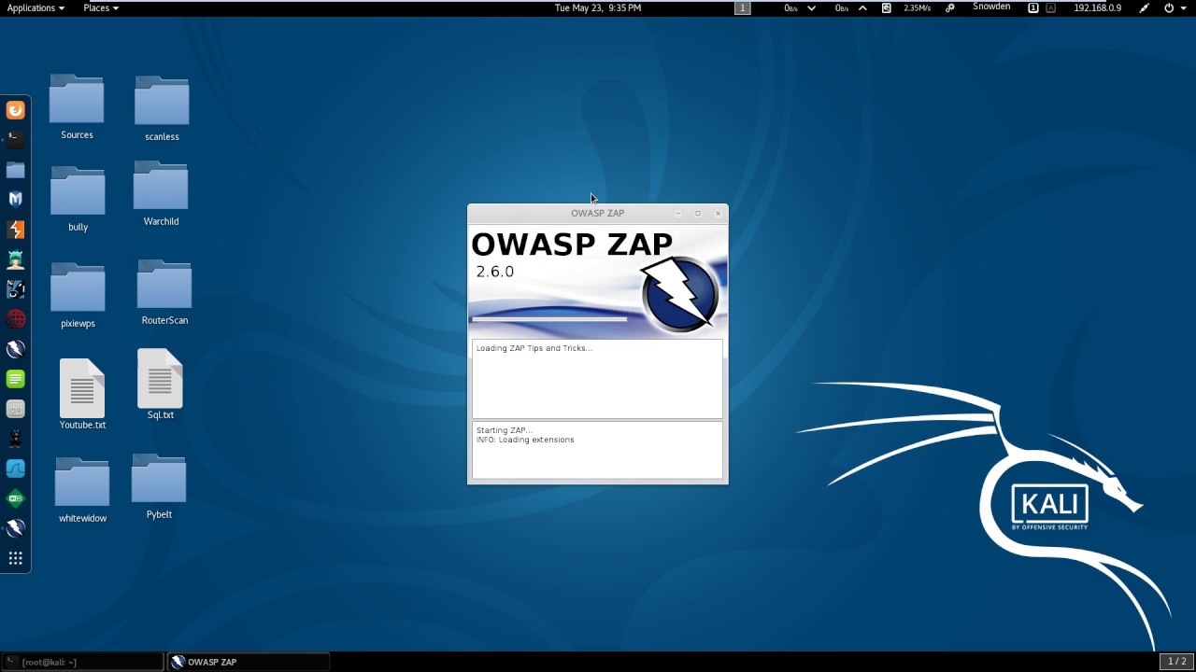This screenshot has height=672, width=1196.
Task: Select the bully folder on the desktop
Action: (78, 199)
